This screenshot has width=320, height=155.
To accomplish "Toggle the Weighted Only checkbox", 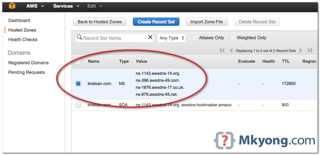I will [x=233, y=38].
